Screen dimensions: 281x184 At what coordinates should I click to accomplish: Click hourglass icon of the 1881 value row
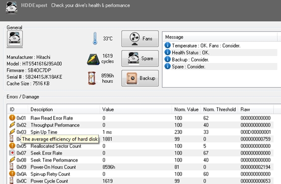12,139
